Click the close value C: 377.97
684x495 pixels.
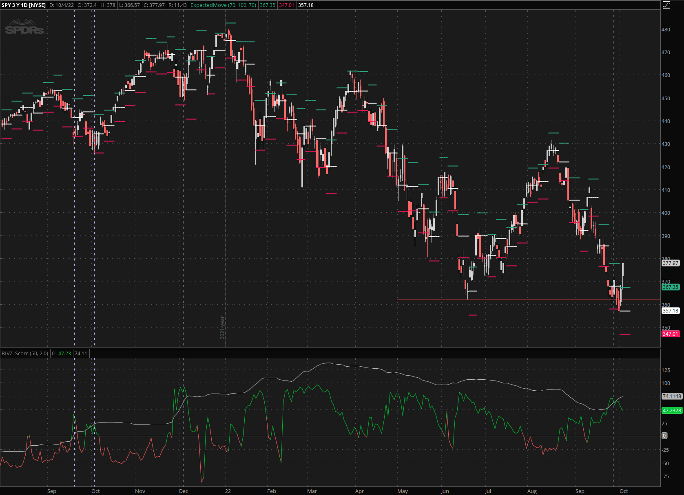(x=154, y=5)
